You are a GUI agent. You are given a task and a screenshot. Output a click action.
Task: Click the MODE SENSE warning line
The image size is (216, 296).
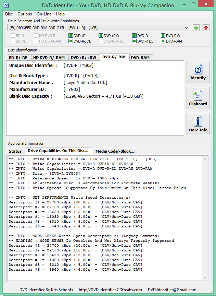(x=91, y=241)
